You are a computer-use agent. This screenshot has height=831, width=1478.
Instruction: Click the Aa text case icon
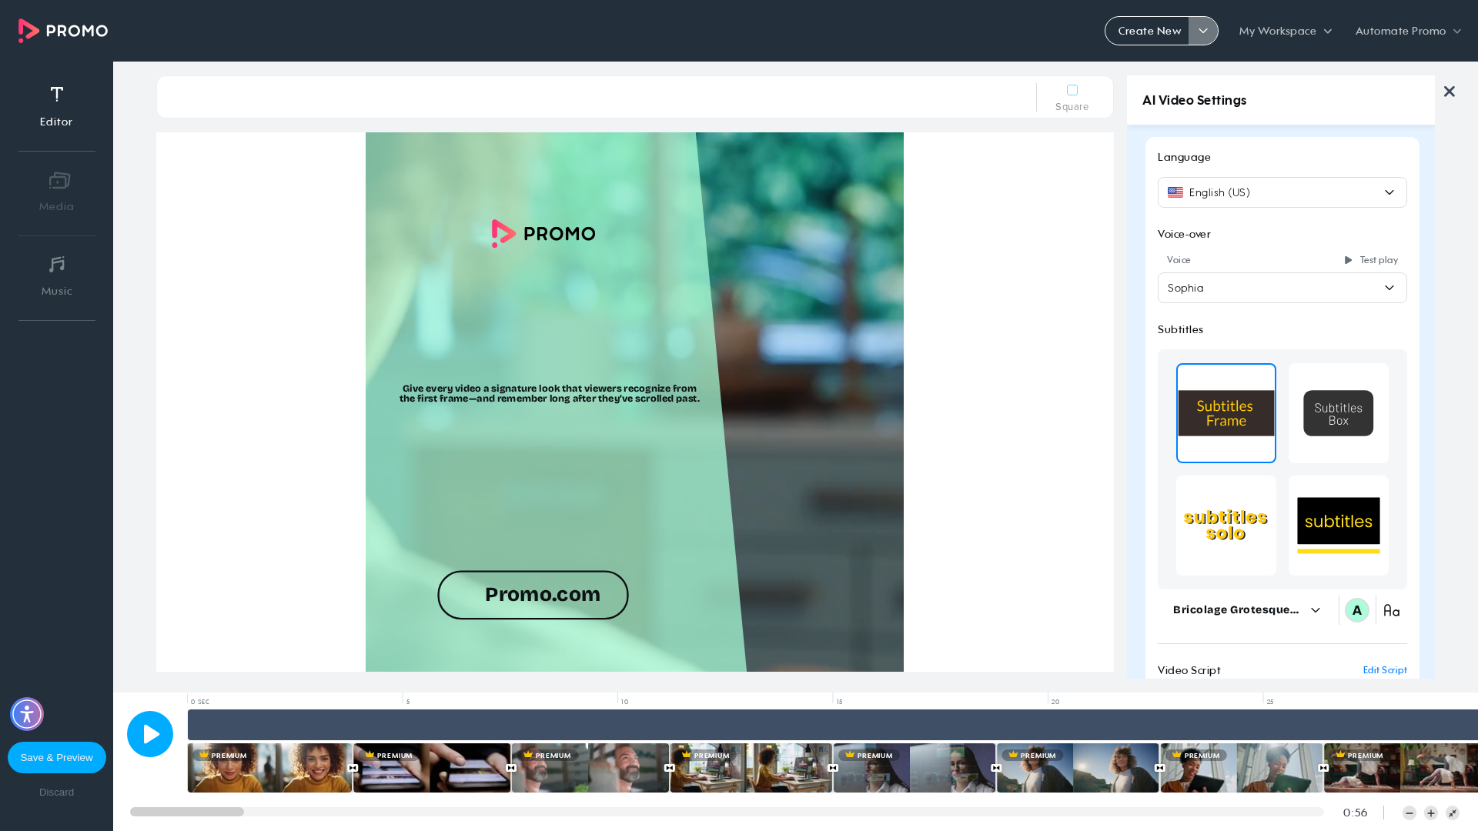(1392, 610)
